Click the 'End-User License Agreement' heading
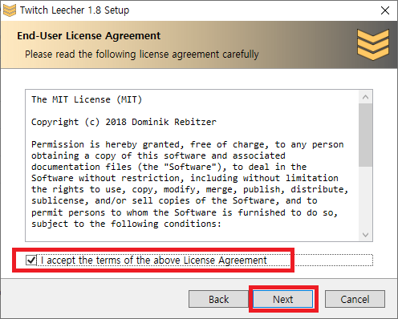Screen dimensions: 398x319 click(89, 35)
